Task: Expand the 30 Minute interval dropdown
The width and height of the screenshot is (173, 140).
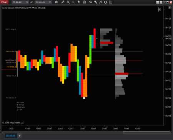Action: coord(43,2)
